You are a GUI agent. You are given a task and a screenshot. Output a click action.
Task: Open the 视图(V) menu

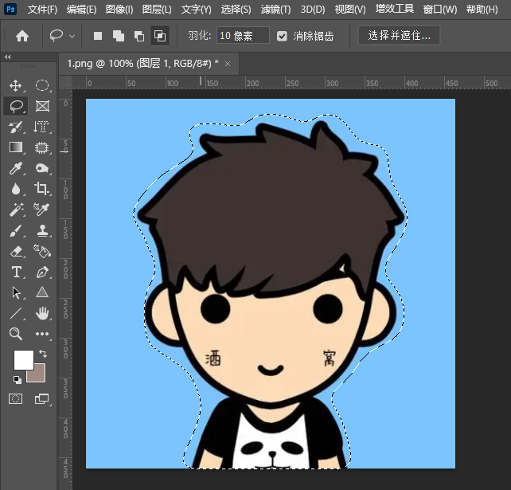(350, 10)
